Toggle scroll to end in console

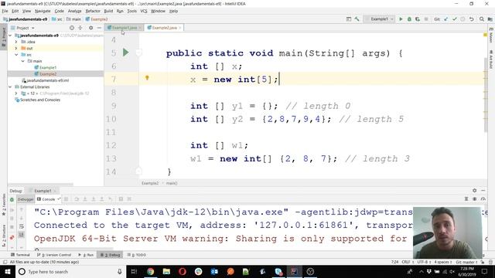tap(22, 235)
